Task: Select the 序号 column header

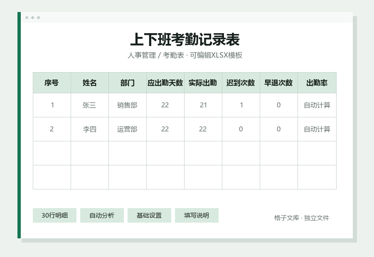Action: point(52,82)
